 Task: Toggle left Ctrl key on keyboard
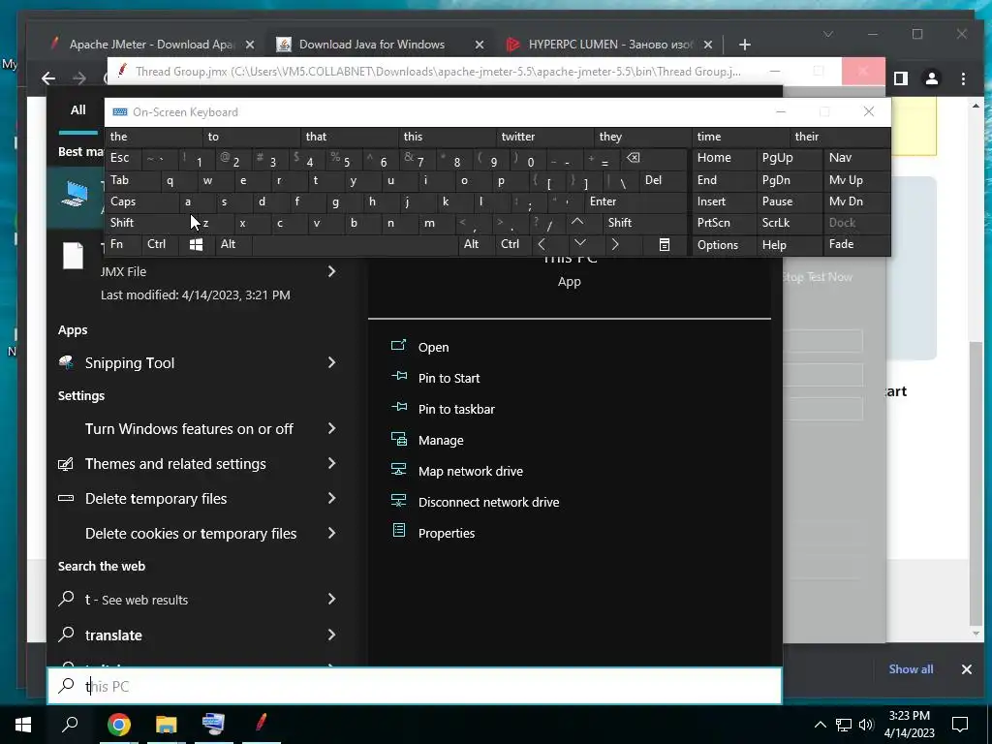[x=156, y=244]
